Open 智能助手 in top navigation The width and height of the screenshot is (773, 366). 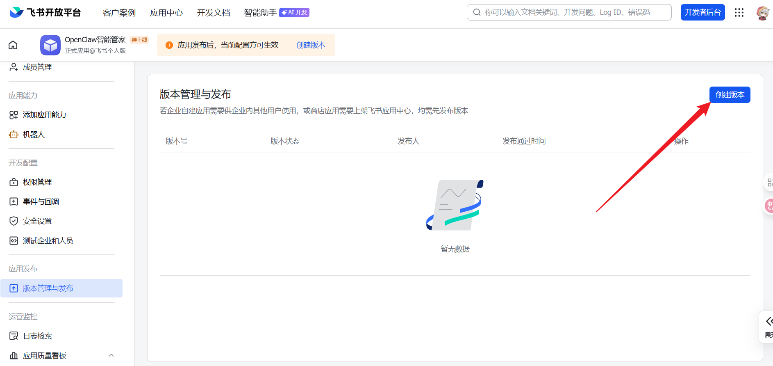click(x=260, y=13)
